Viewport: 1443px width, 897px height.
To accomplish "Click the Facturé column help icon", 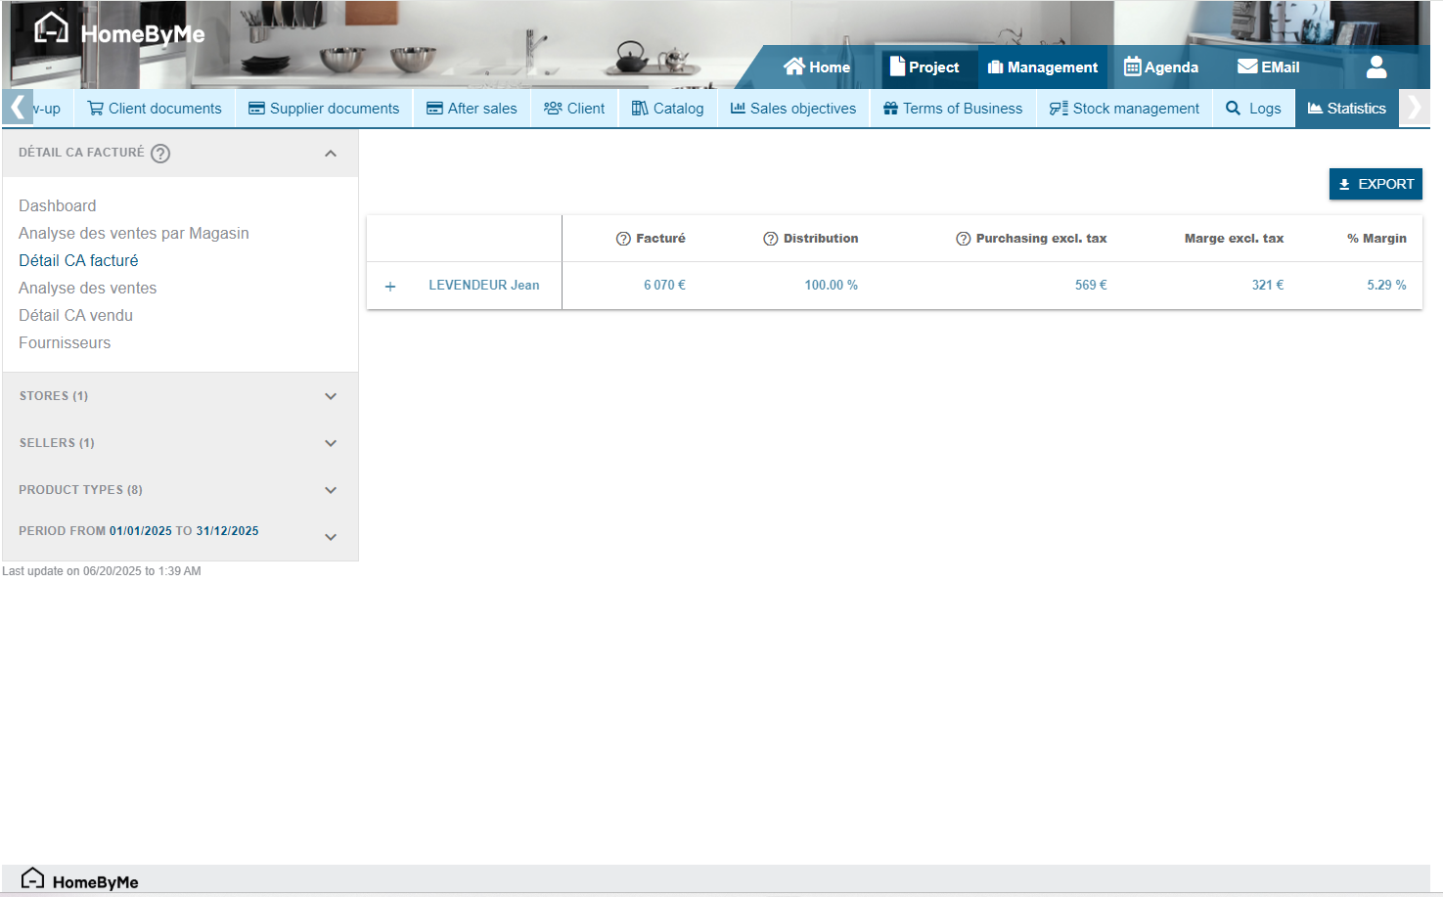I will point(623,239).
